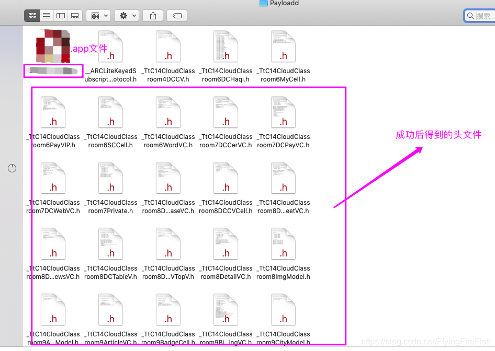Select room6WordVC.h file icon

point(168,112)
